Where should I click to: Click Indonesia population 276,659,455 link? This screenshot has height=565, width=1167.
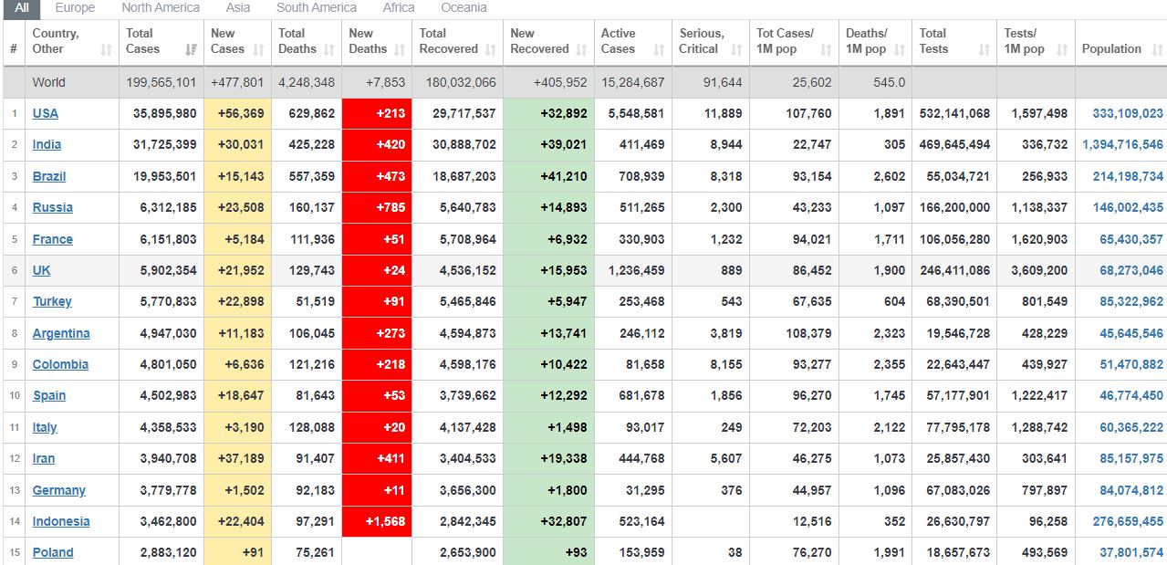1128,521
